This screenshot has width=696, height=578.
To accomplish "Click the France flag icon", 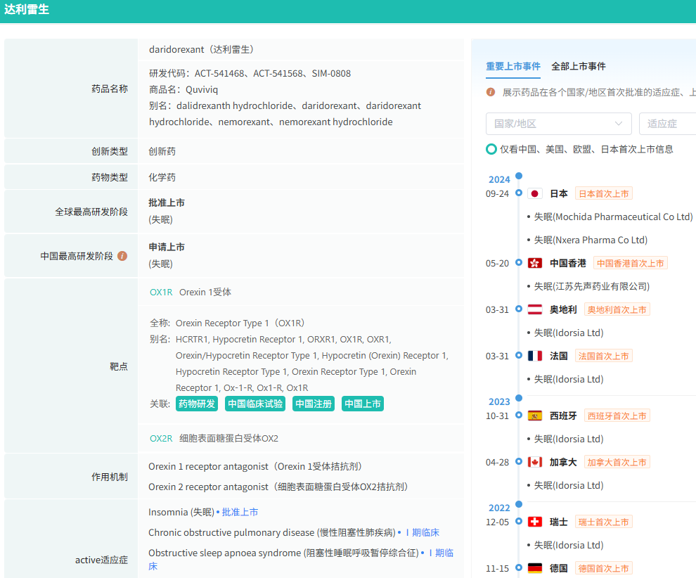I will click(x=535, y=356).
